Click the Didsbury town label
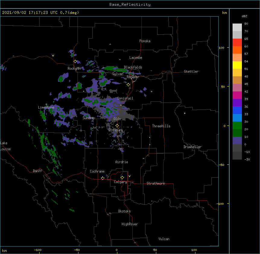The height and width of the screenshot is (254, 260). [116, 130]
